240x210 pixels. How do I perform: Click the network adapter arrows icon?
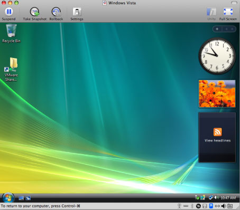(217, 206)
